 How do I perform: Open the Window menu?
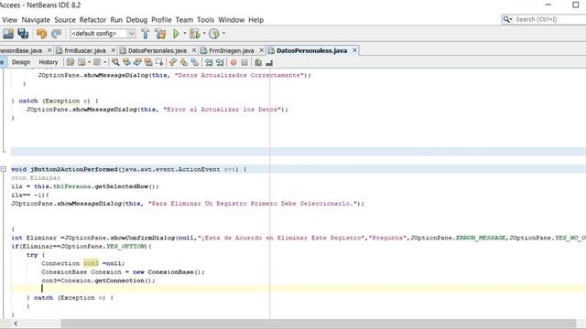[x=232, y=20]
